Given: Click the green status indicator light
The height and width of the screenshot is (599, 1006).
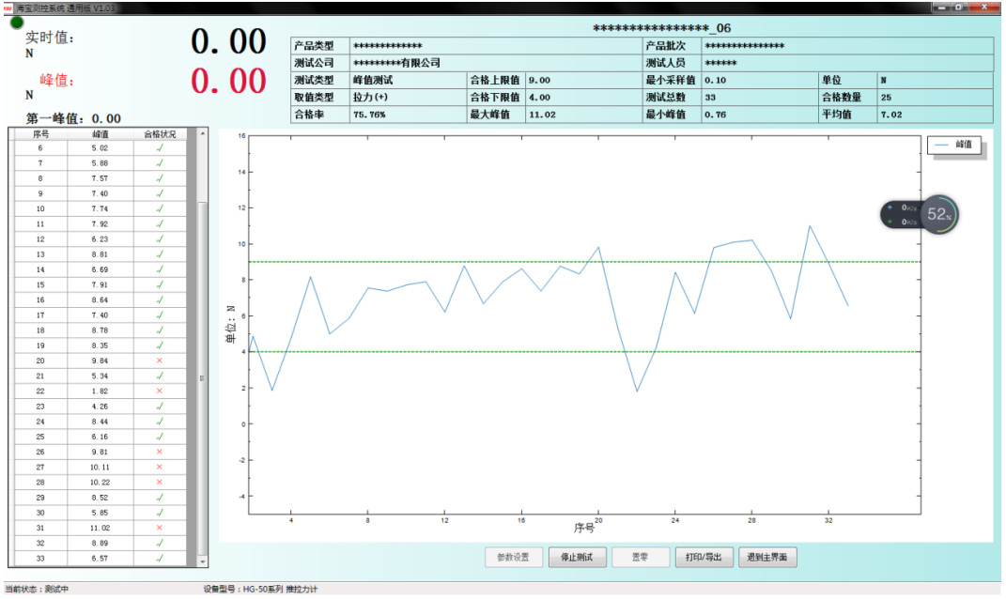Looking at the screenshot, I should [x=17, y=23].
